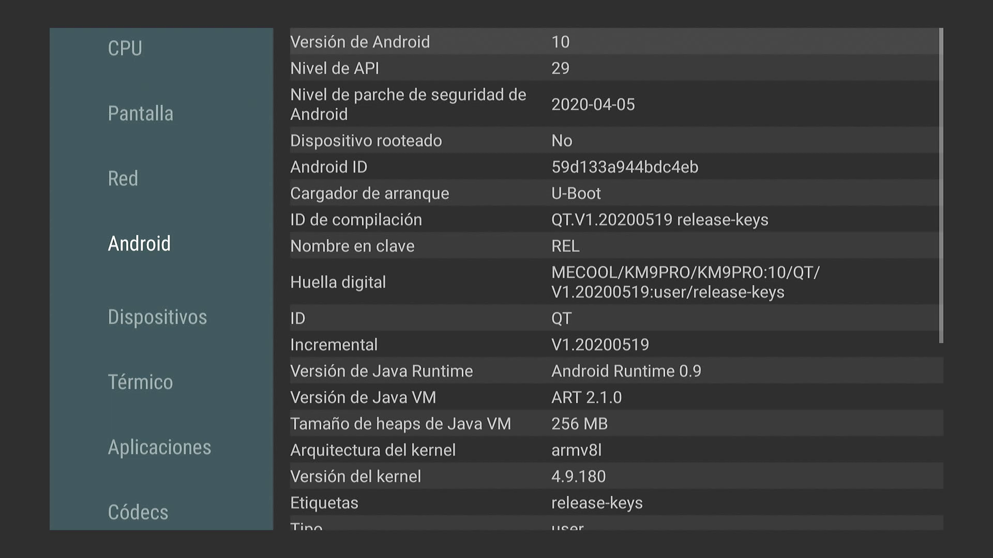Open the CPU section

click(x=125, y=49)
